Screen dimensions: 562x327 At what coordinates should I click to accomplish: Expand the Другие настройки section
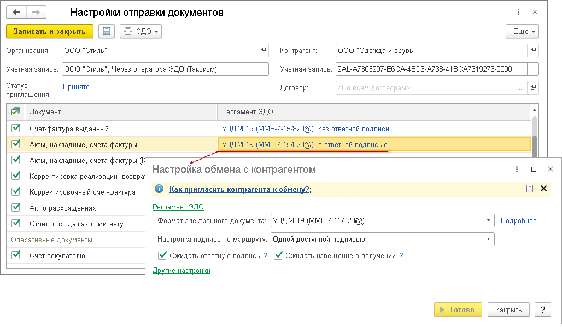point(182,270)
